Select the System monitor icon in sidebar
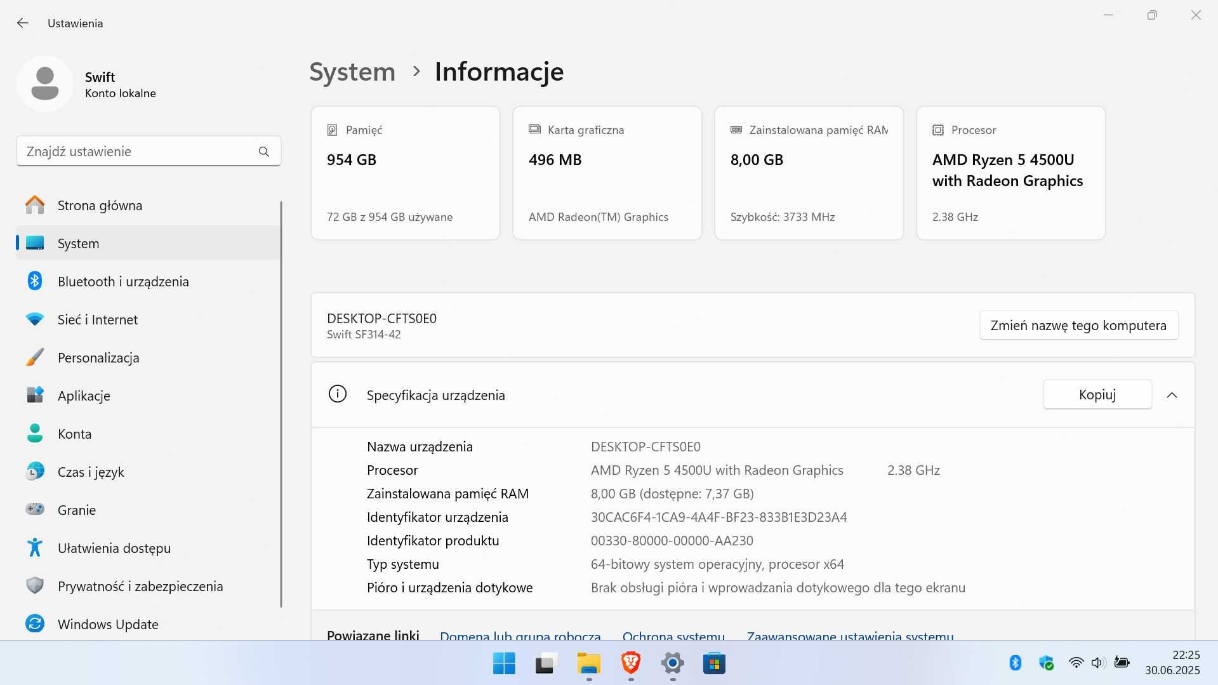The image size is (1218, 685). pyautogui.click(x=35, y=243)
